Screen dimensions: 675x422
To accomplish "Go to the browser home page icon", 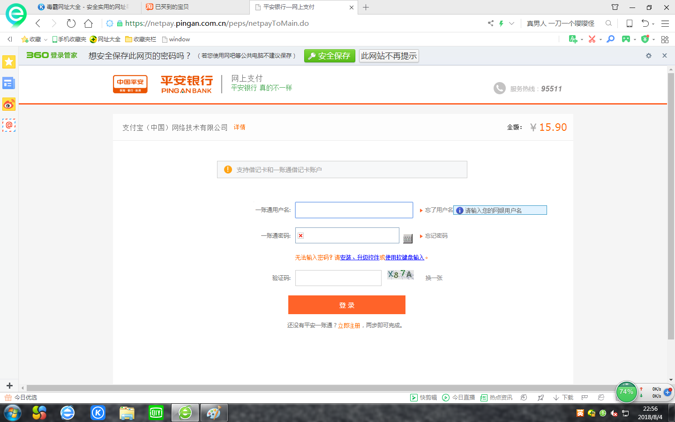I will (x=88, y=23).
